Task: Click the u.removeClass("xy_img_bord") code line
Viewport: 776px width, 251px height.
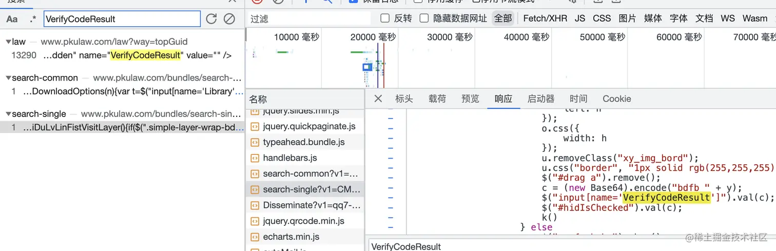Action: coord(620,158)
